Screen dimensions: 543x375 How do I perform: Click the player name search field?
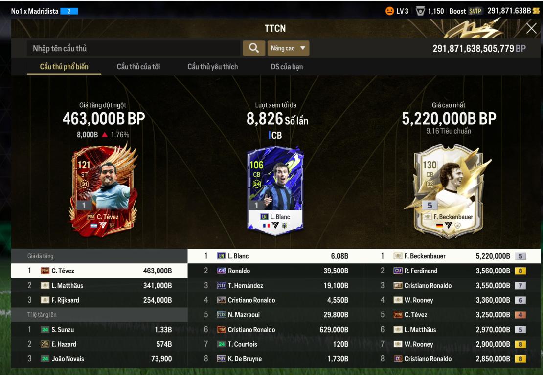click(134, 48)
